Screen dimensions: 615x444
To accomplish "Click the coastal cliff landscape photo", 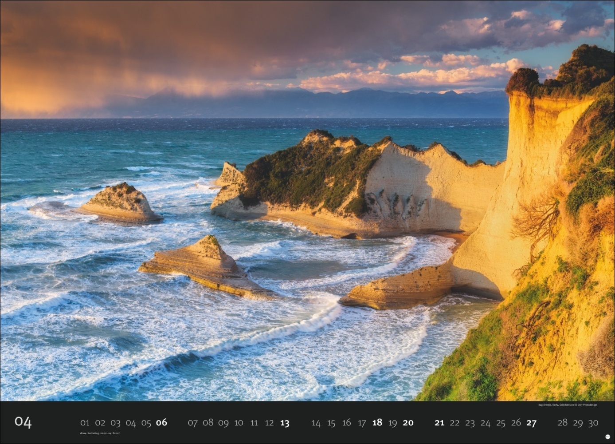I will click(x=307, y=201).
